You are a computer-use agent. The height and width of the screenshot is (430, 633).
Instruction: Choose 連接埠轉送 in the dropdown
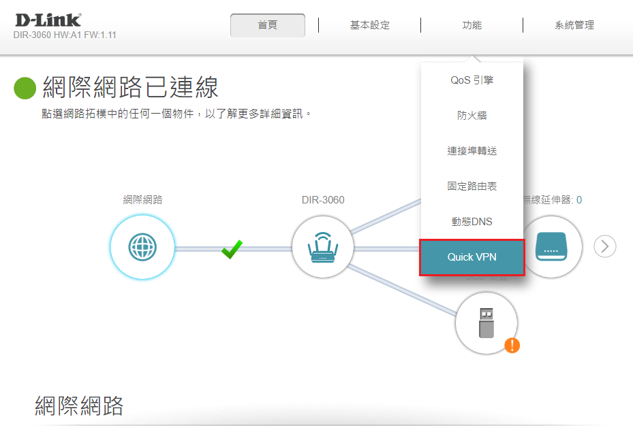coord(472,151)
